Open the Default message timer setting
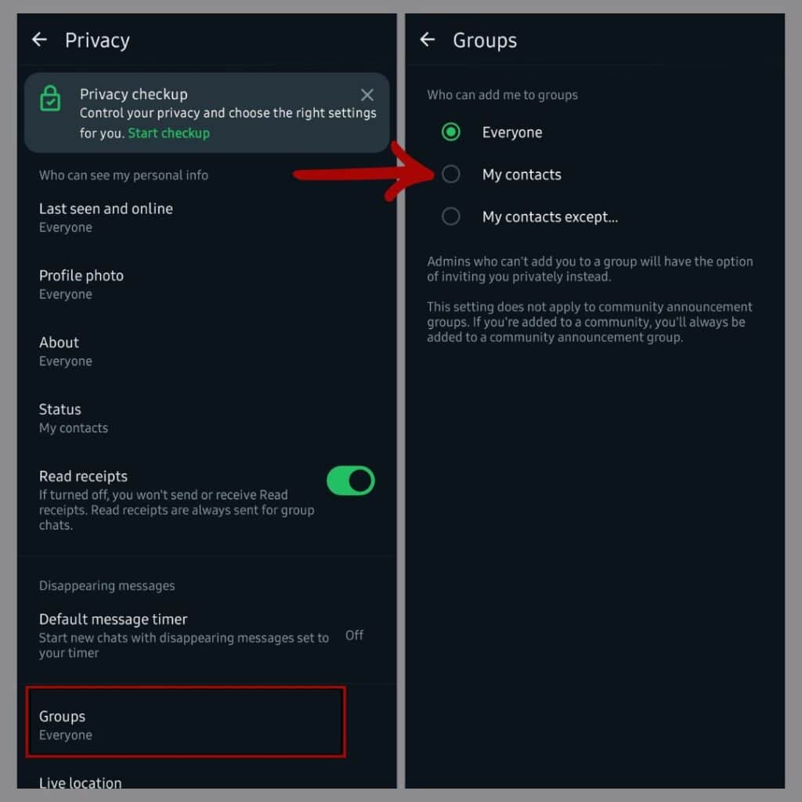This screenshot has width=802, height=802. pos(207,635)
